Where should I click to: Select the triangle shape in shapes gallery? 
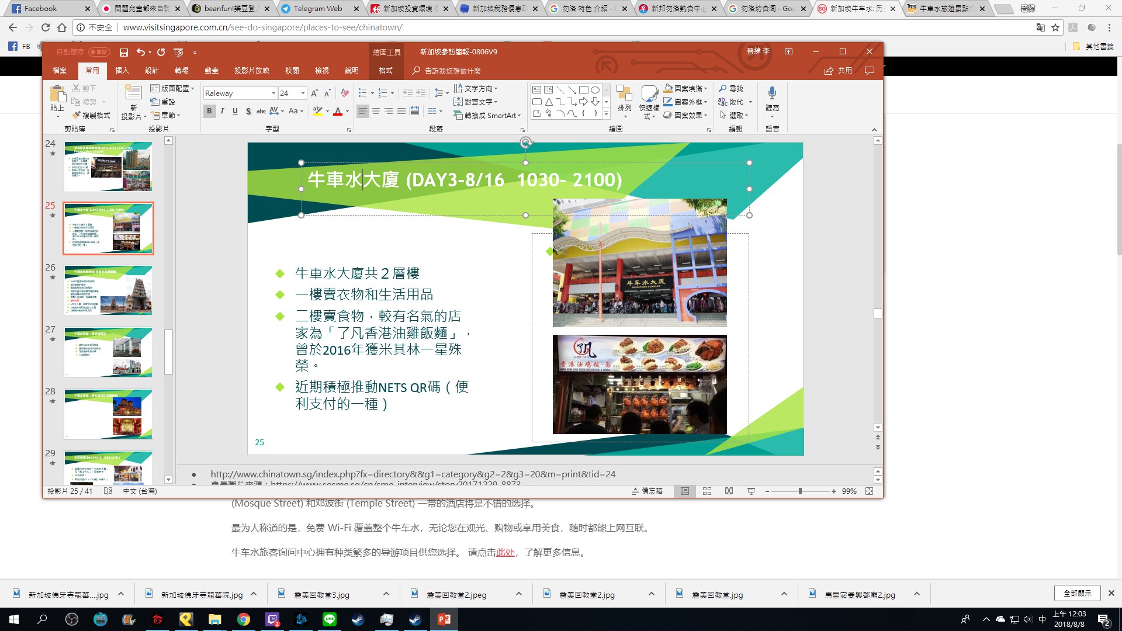[549, 102]
